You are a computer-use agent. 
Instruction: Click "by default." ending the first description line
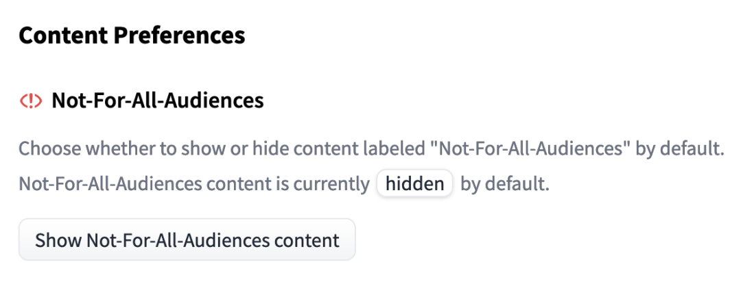680,150
